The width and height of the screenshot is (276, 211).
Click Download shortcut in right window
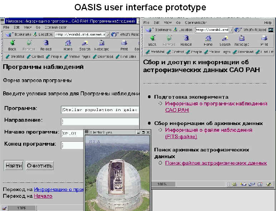243,52
